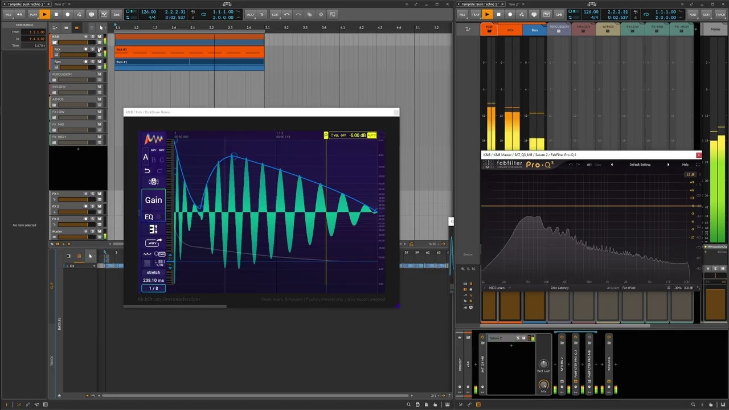The image size is (729, 410).
Task: Click the KickDrum undo arrow
Action: (x=147, y=171)
